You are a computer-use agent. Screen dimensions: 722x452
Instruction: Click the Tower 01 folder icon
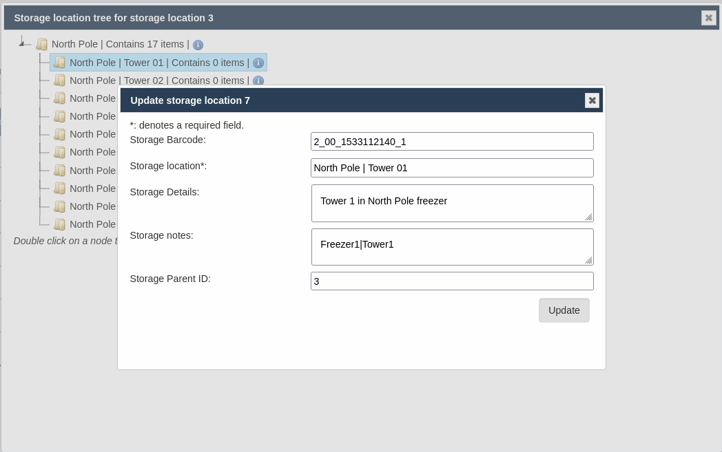point(60,63)
